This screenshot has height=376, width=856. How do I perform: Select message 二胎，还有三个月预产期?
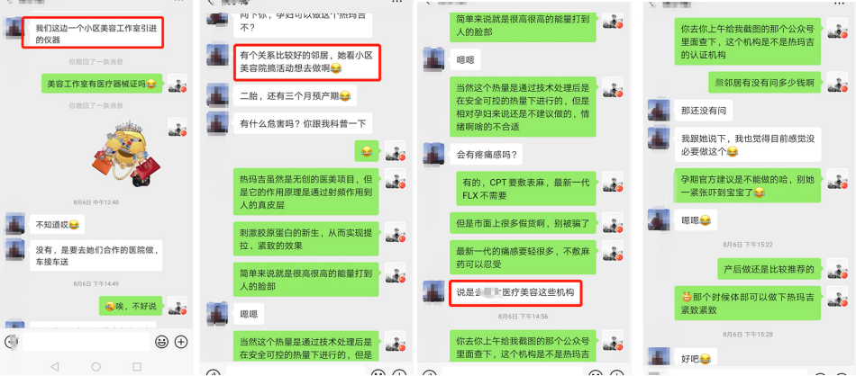296,96
